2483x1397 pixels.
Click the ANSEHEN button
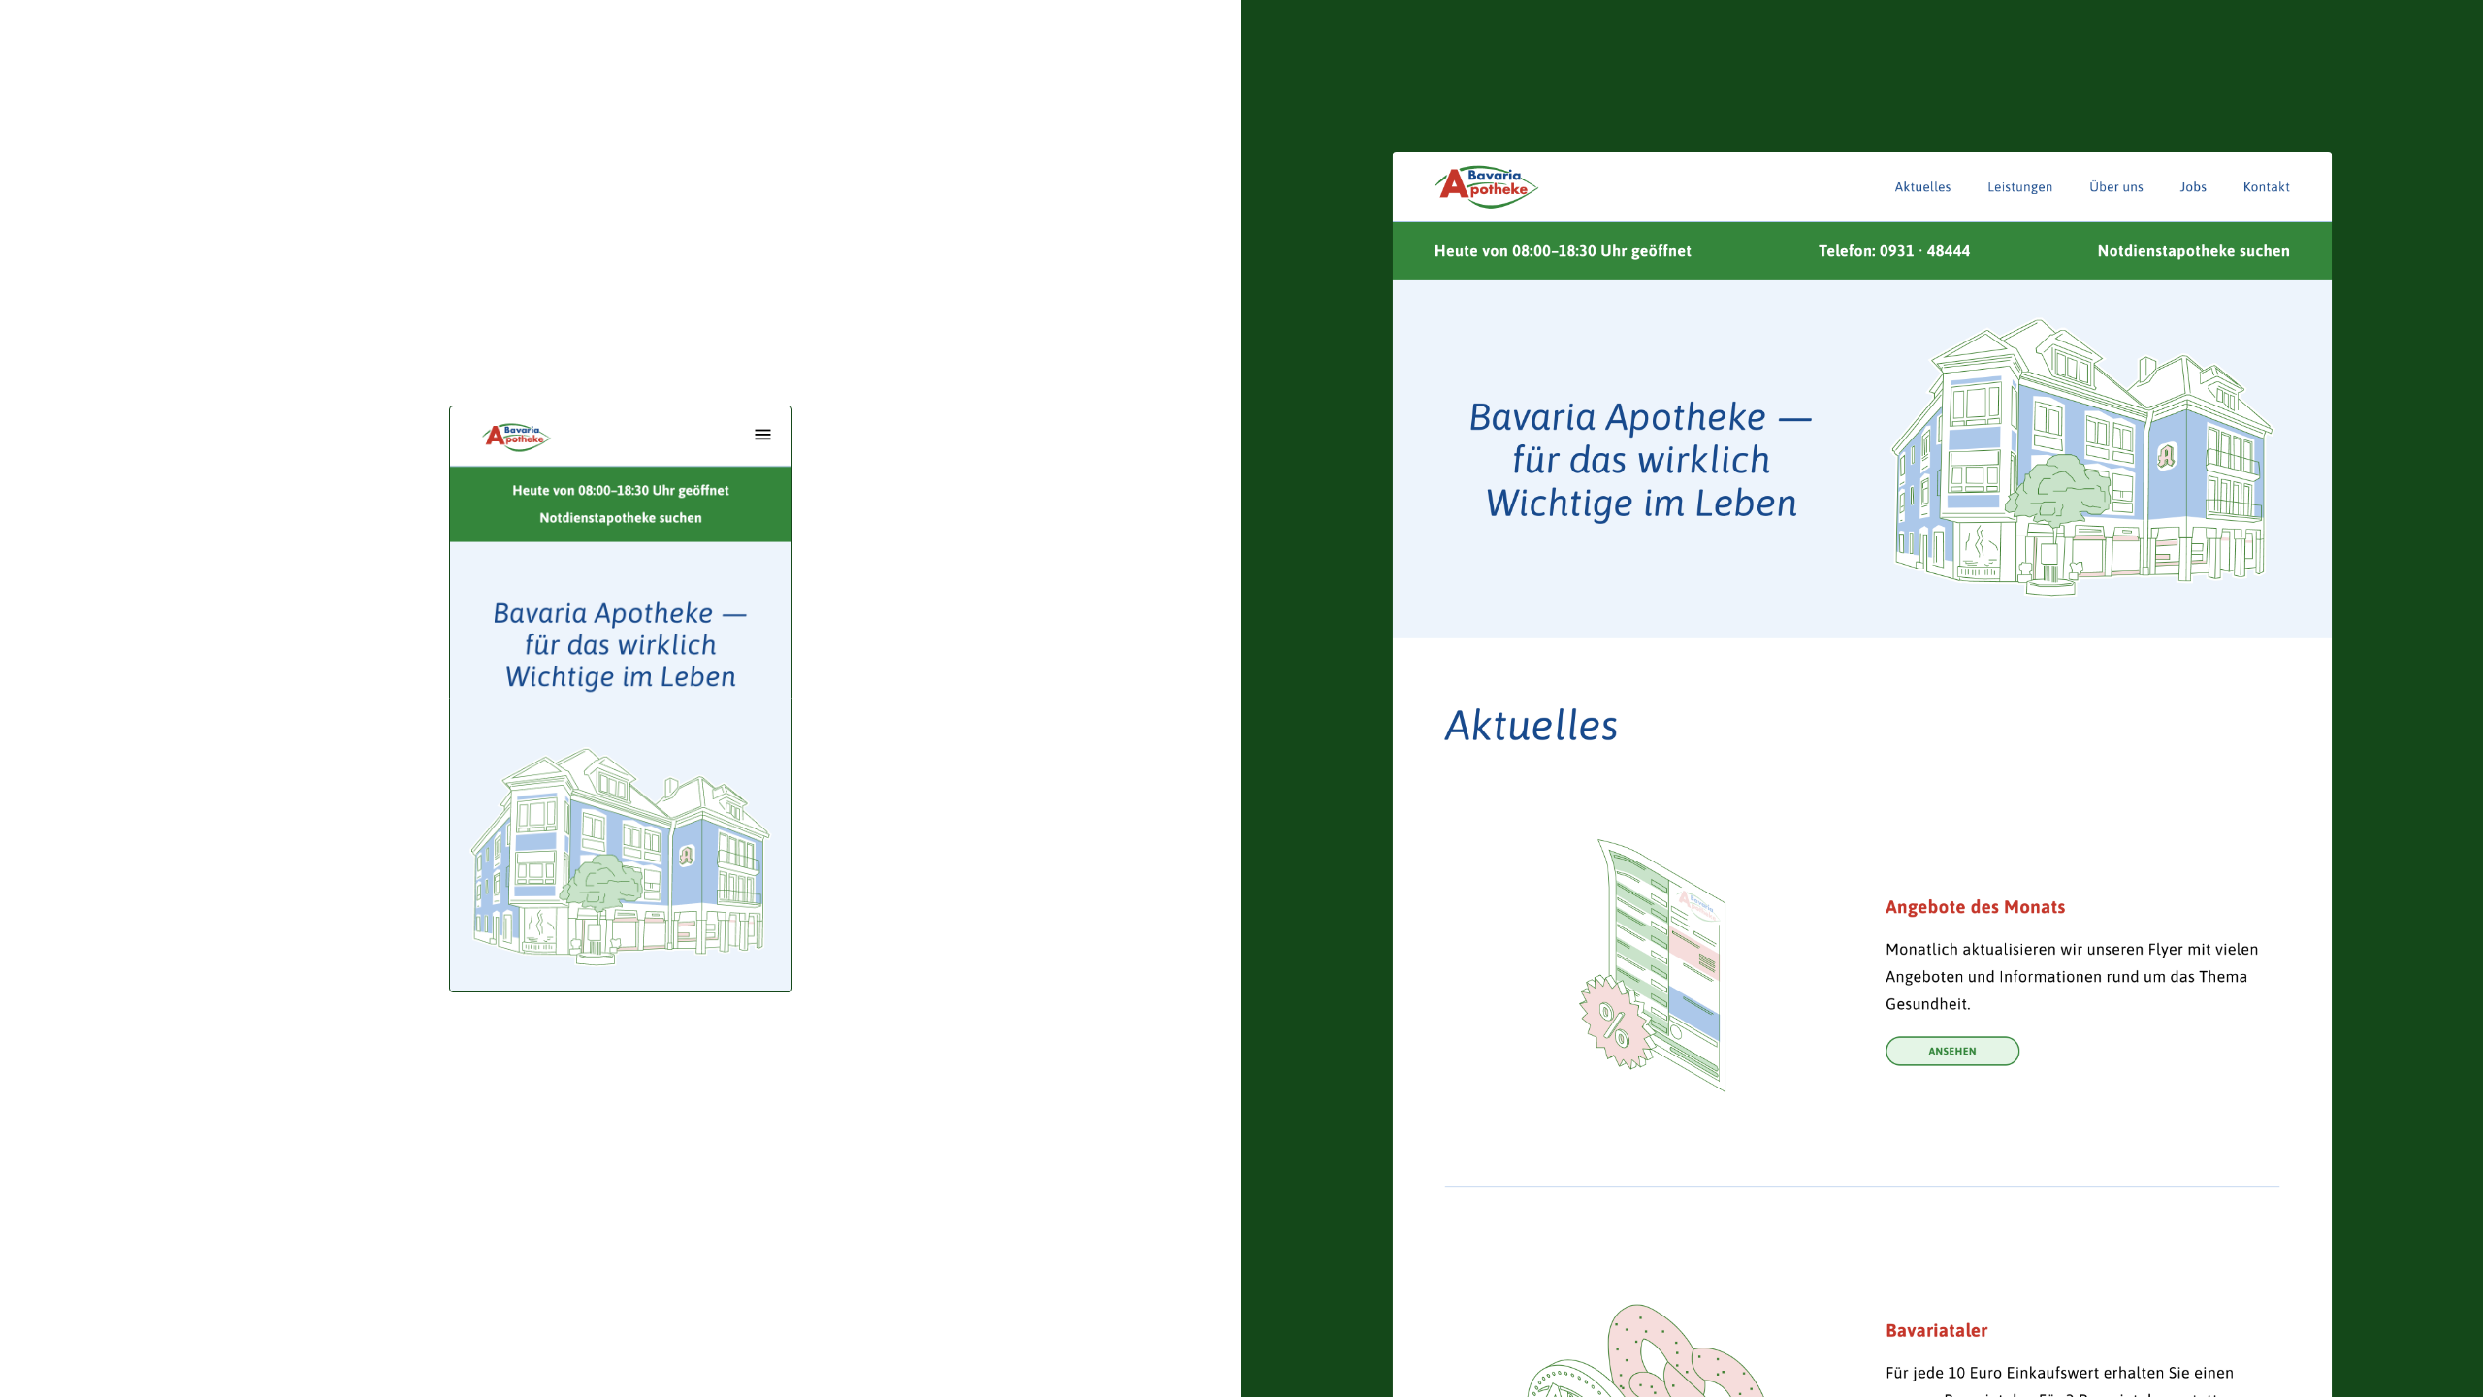[1951, 1051]
